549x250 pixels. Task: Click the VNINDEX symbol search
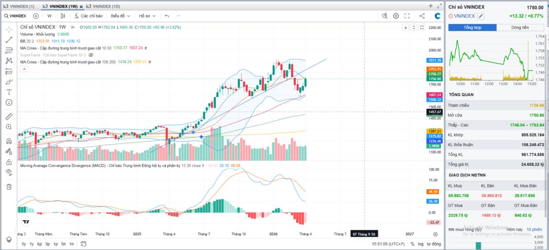click(15, 16)
